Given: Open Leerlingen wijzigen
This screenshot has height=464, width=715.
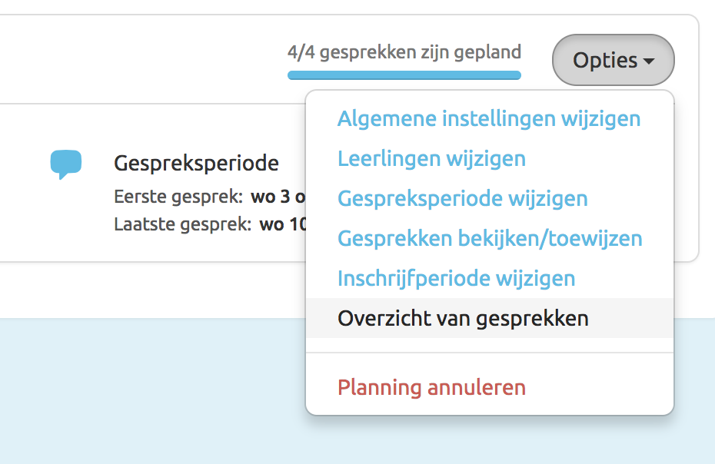Looking at the screenshot, I should pyautogui.click(x=431, y=158).
